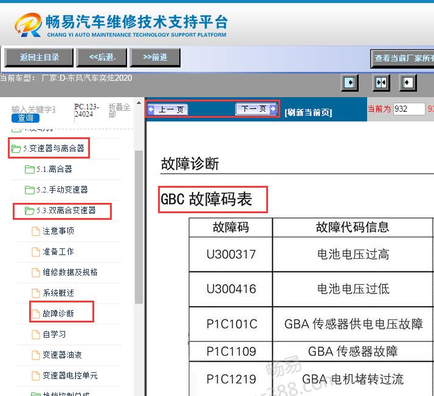Click page icon beside 故障诊断

pyautogui.click(x=36, y=314)
